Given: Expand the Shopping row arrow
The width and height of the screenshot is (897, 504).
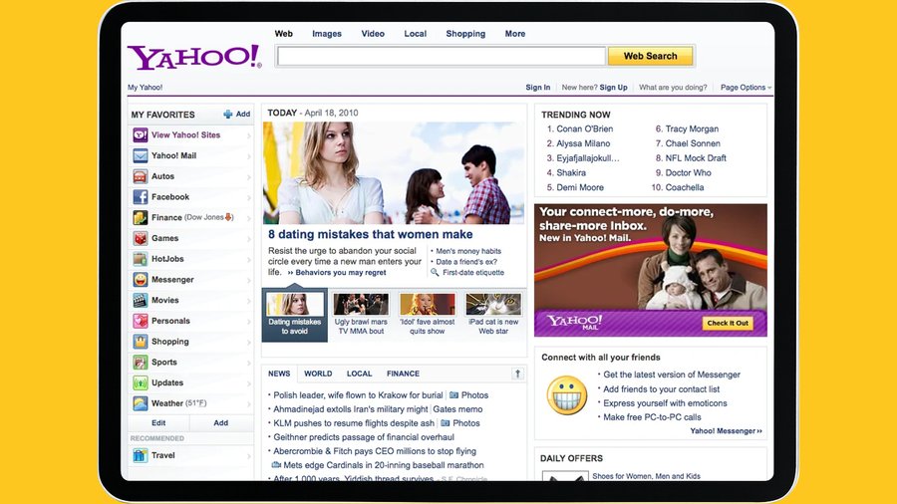Looking at the screenshot, I should 249,342.
